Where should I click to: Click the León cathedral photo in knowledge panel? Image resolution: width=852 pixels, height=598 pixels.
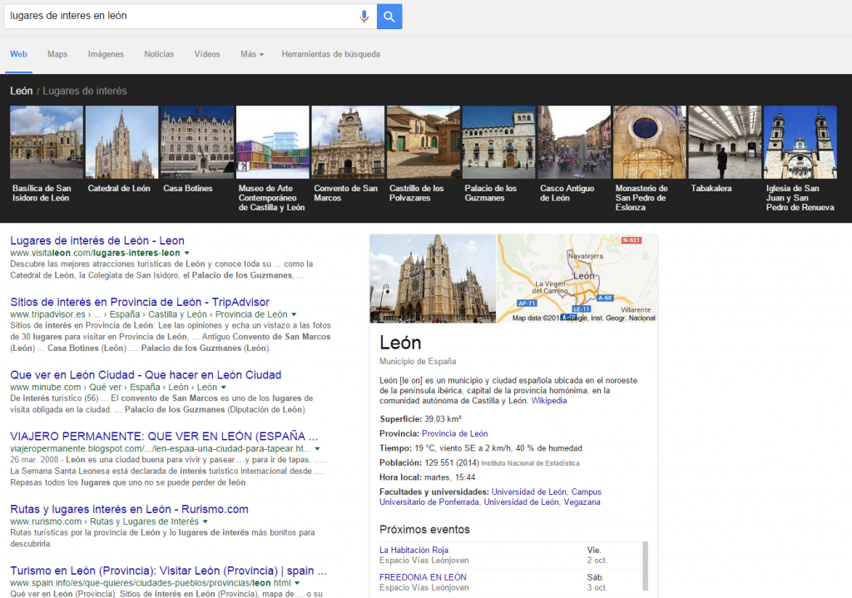(433, 279)
